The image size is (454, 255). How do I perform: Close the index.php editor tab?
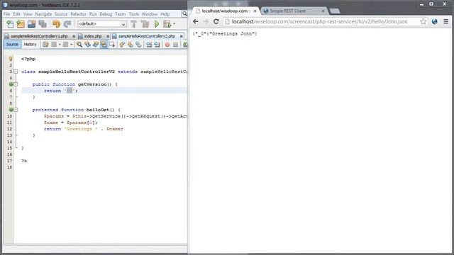point(108,36)
